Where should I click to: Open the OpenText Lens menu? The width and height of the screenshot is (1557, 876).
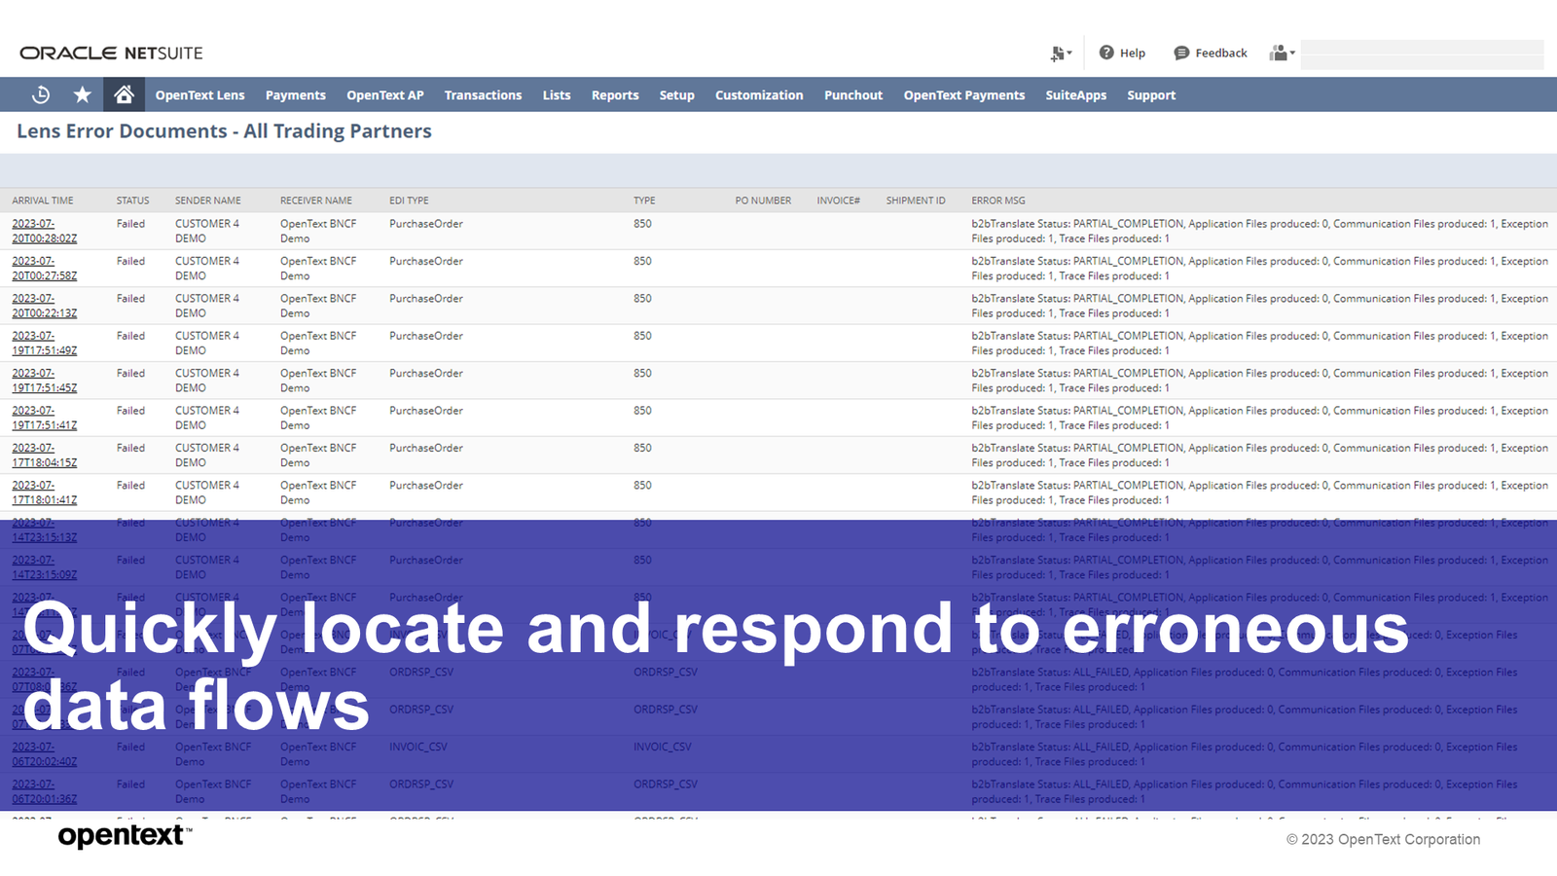(199, 95)
